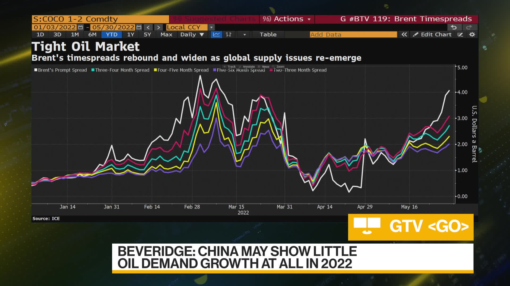Click the next date range arrow
510x286 pixels.
pos(158,27)
